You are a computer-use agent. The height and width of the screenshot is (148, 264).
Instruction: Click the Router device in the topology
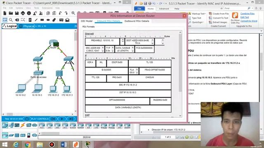[53, 42]
